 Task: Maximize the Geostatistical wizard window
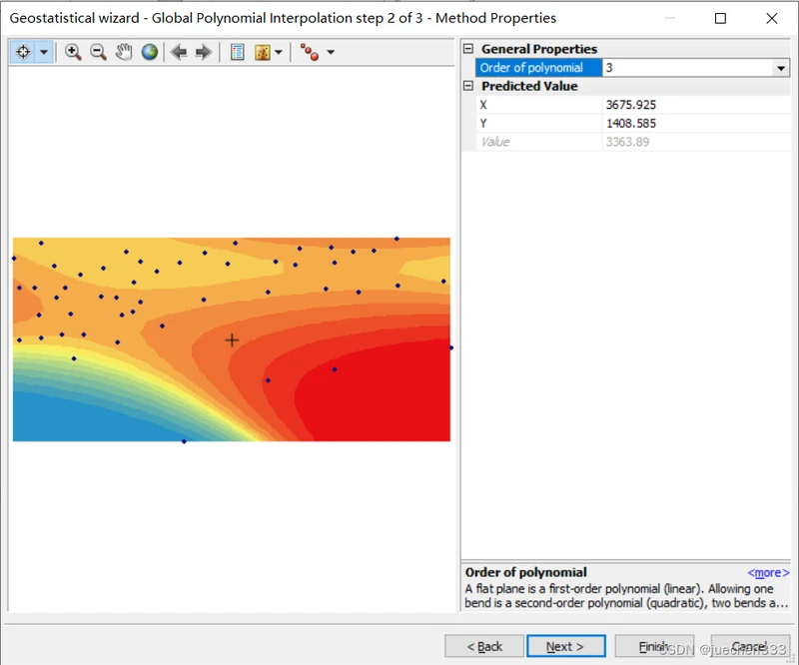[x=720, y=18]
